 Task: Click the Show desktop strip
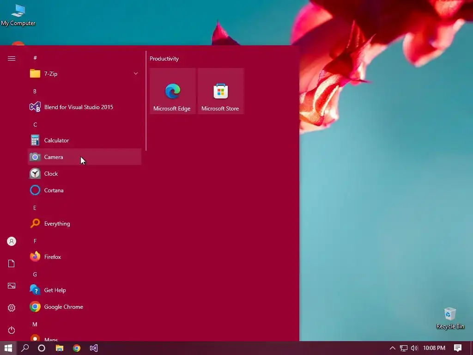[472, 348]
